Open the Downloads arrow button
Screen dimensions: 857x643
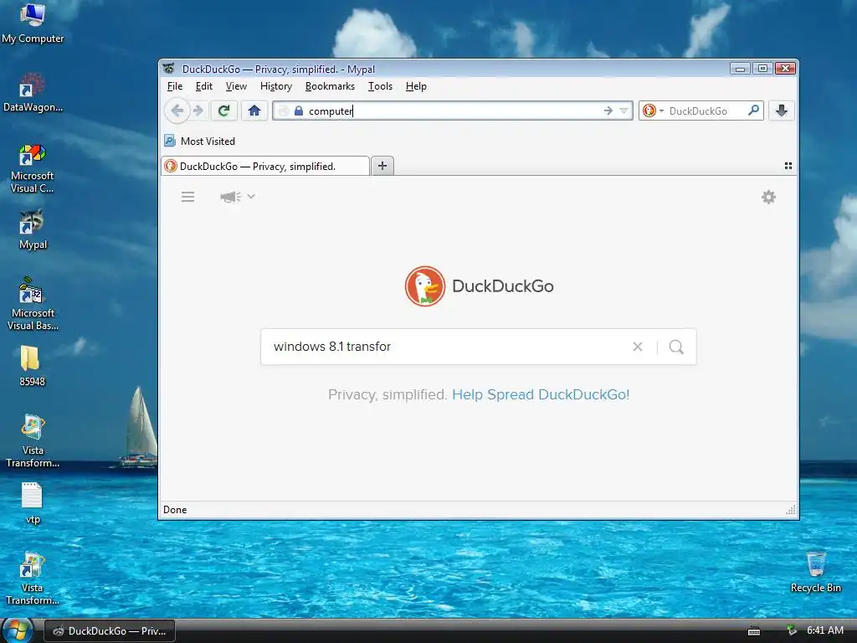click(782, 111)
